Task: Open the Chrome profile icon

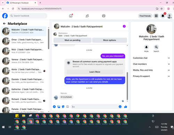Action: point(168,9)
